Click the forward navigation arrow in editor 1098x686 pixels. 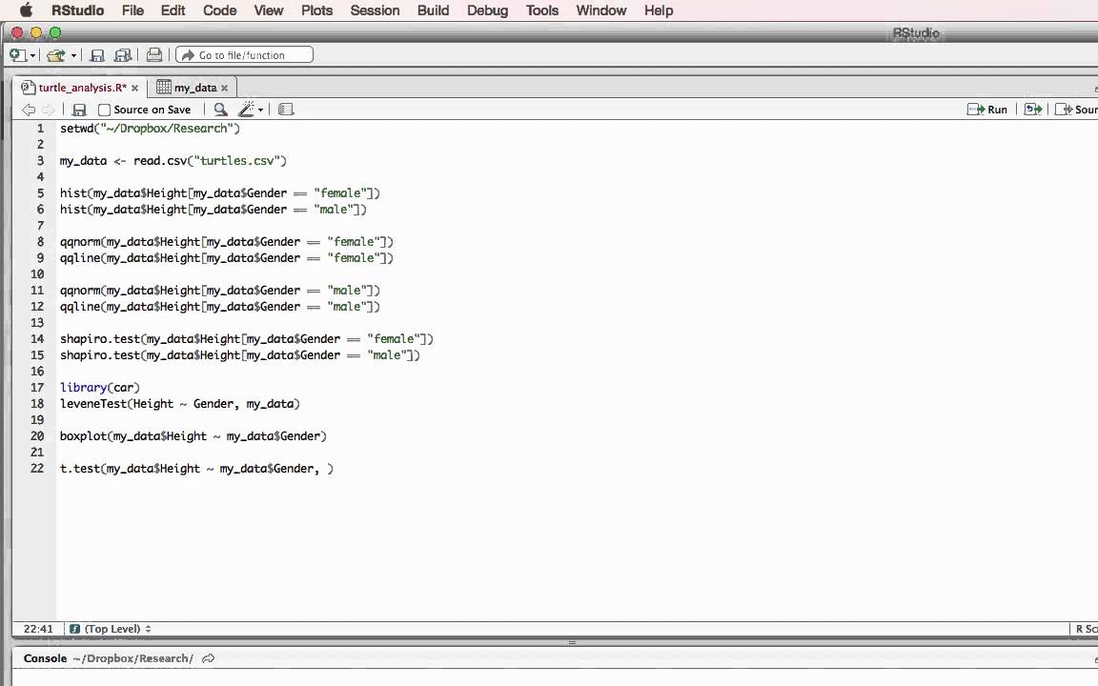click(49, 110)
